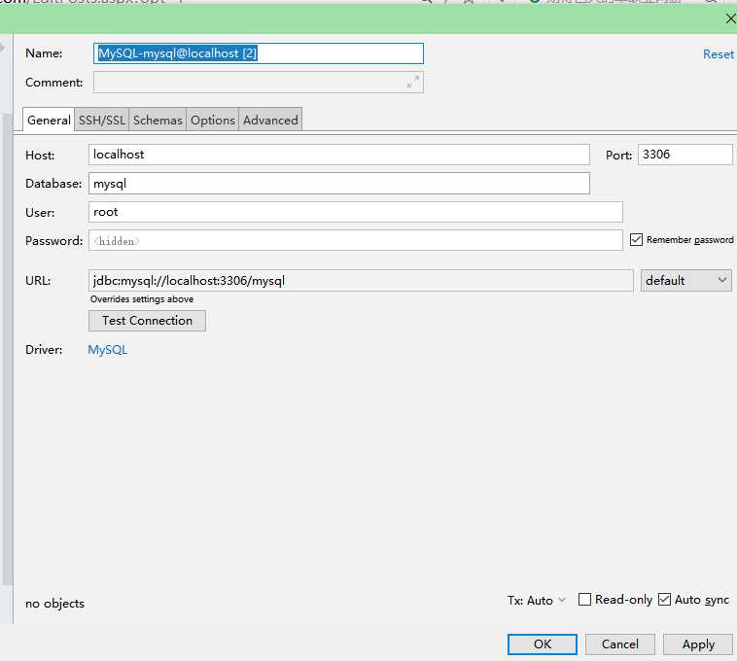Click the Reset link
The image size is (737, 661).
point(719,54)
